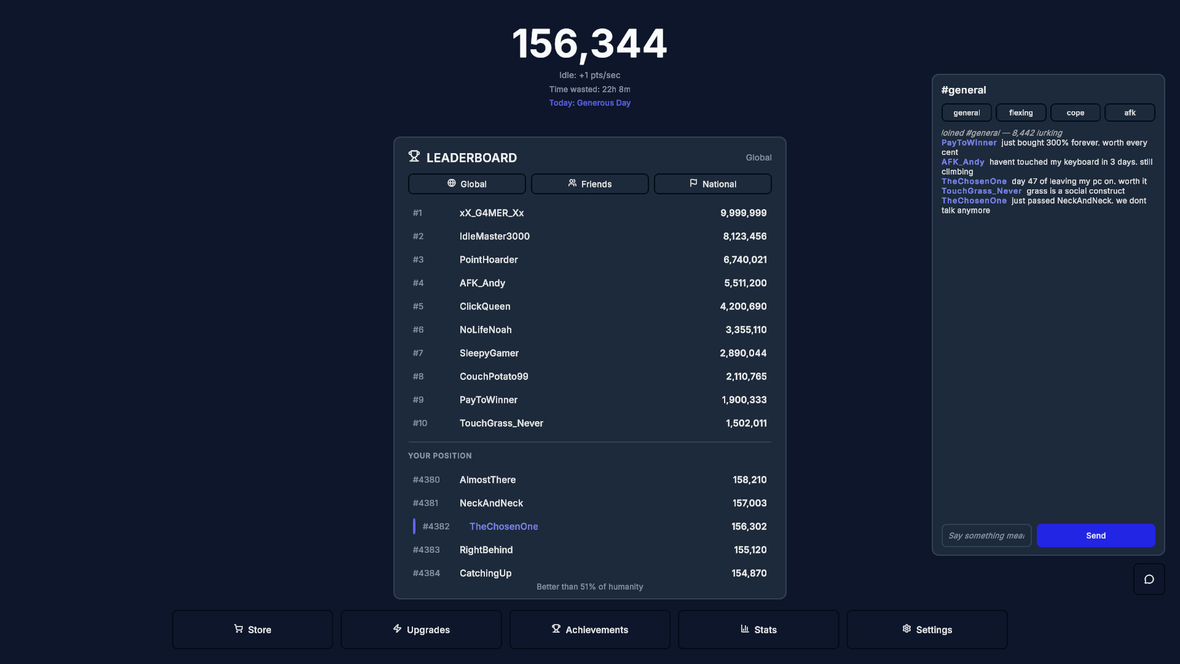The height and width of the screenshot is (664, 1180).
Task: Open Achievements
Action: coord(590,630)
